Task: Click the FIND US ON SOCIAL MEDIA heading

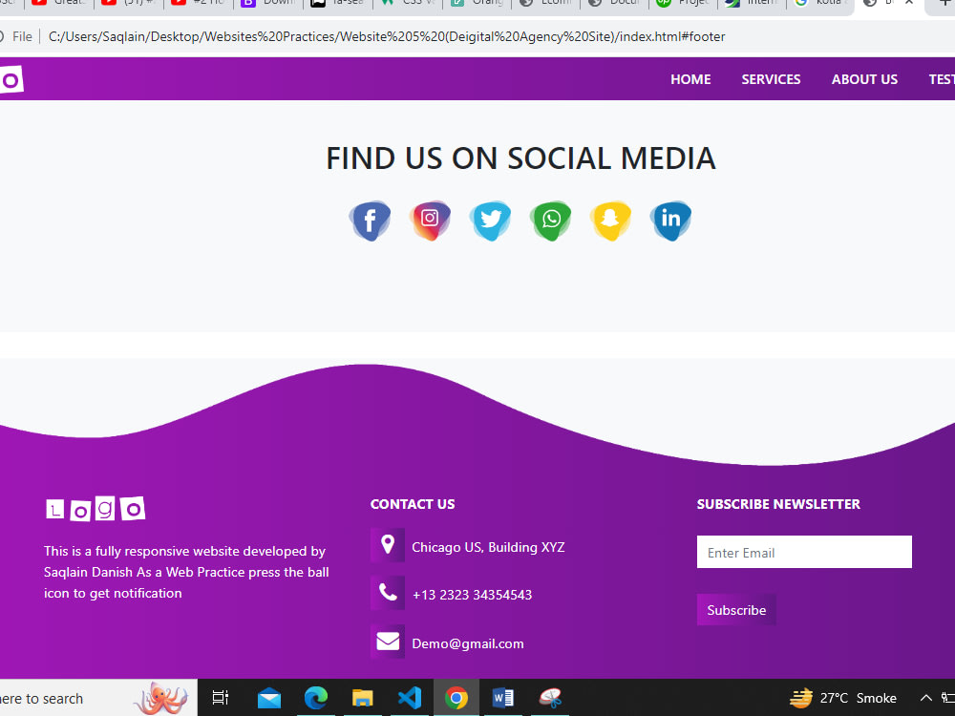Action: pyautogui.click(x=520, y=158)
